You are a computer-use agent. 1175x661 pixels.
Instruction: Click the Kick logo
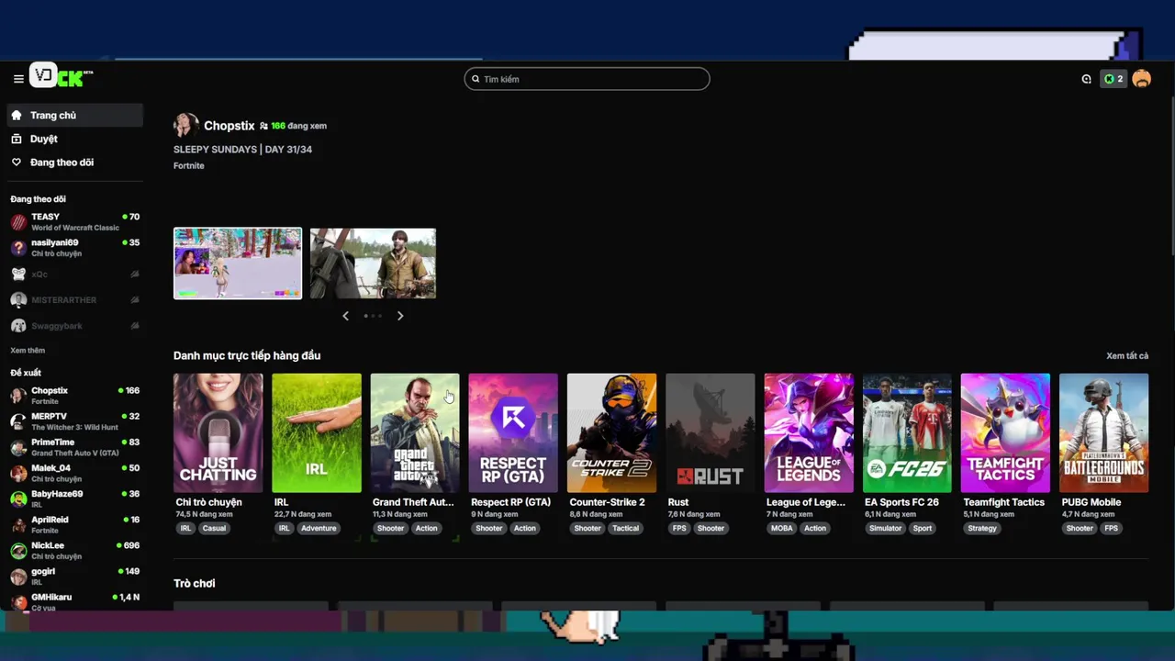pos(62,77)
